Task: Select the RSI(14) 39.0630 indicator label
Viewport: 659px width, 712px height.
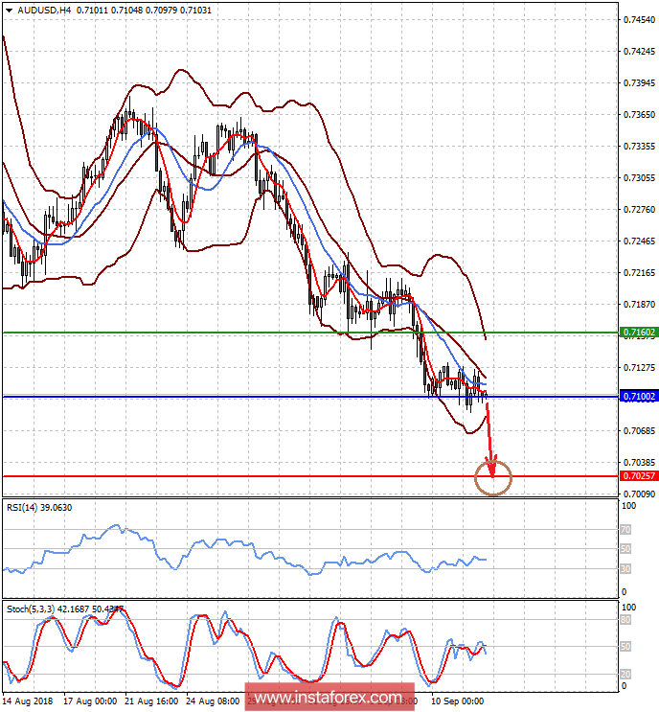Action: point(39,508)
